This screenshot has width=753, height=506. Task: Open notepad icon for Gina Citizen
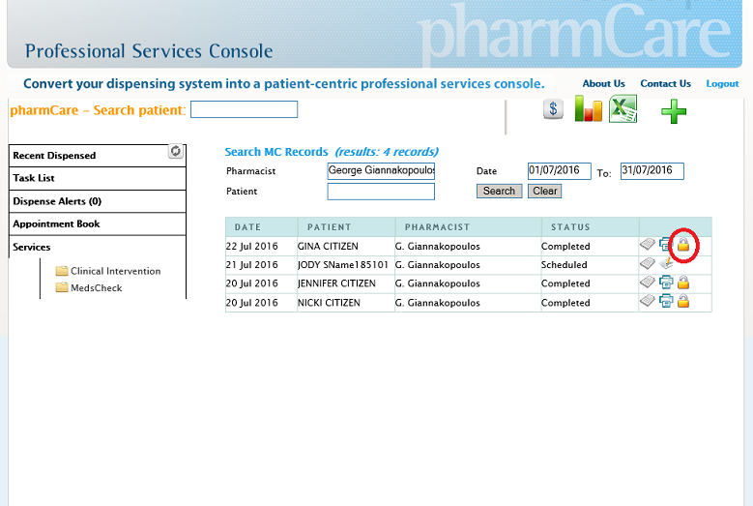pos(648,245)
